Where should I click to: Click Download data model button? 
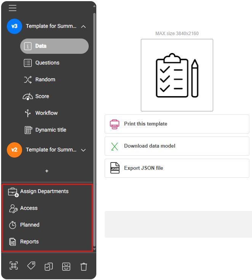point(177,146)
